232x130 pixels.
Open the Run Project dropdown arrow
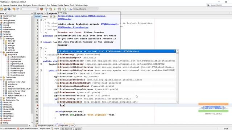pyautogui.click(x=57, y=9)
